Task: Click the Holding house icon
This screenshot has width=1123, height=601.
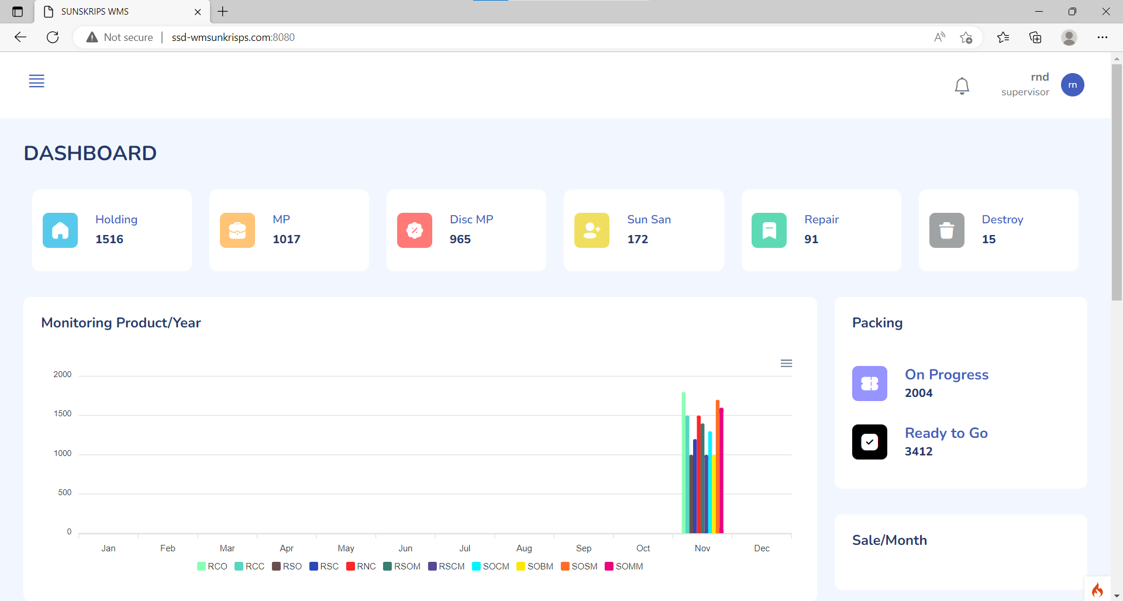Action: 60,230
